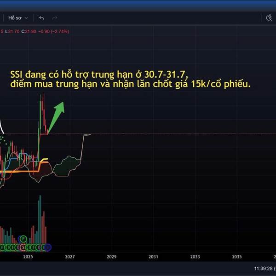276x276 pixels.
Task: Click the 2031 label on time axis
Action: coord(153,257)
